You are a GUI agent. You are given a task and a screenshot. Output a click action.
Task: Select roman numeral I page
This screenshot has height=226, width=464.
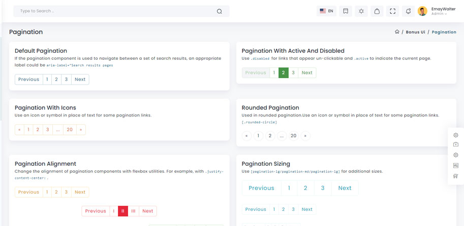(x=114, y=211)
